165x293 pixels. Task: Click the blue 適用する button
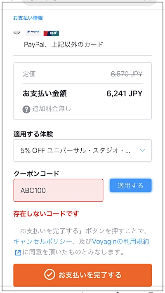coord(131,185)
